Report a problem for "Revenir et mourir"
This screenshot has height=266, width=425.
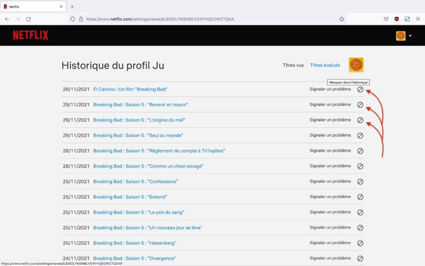point(330,104)
